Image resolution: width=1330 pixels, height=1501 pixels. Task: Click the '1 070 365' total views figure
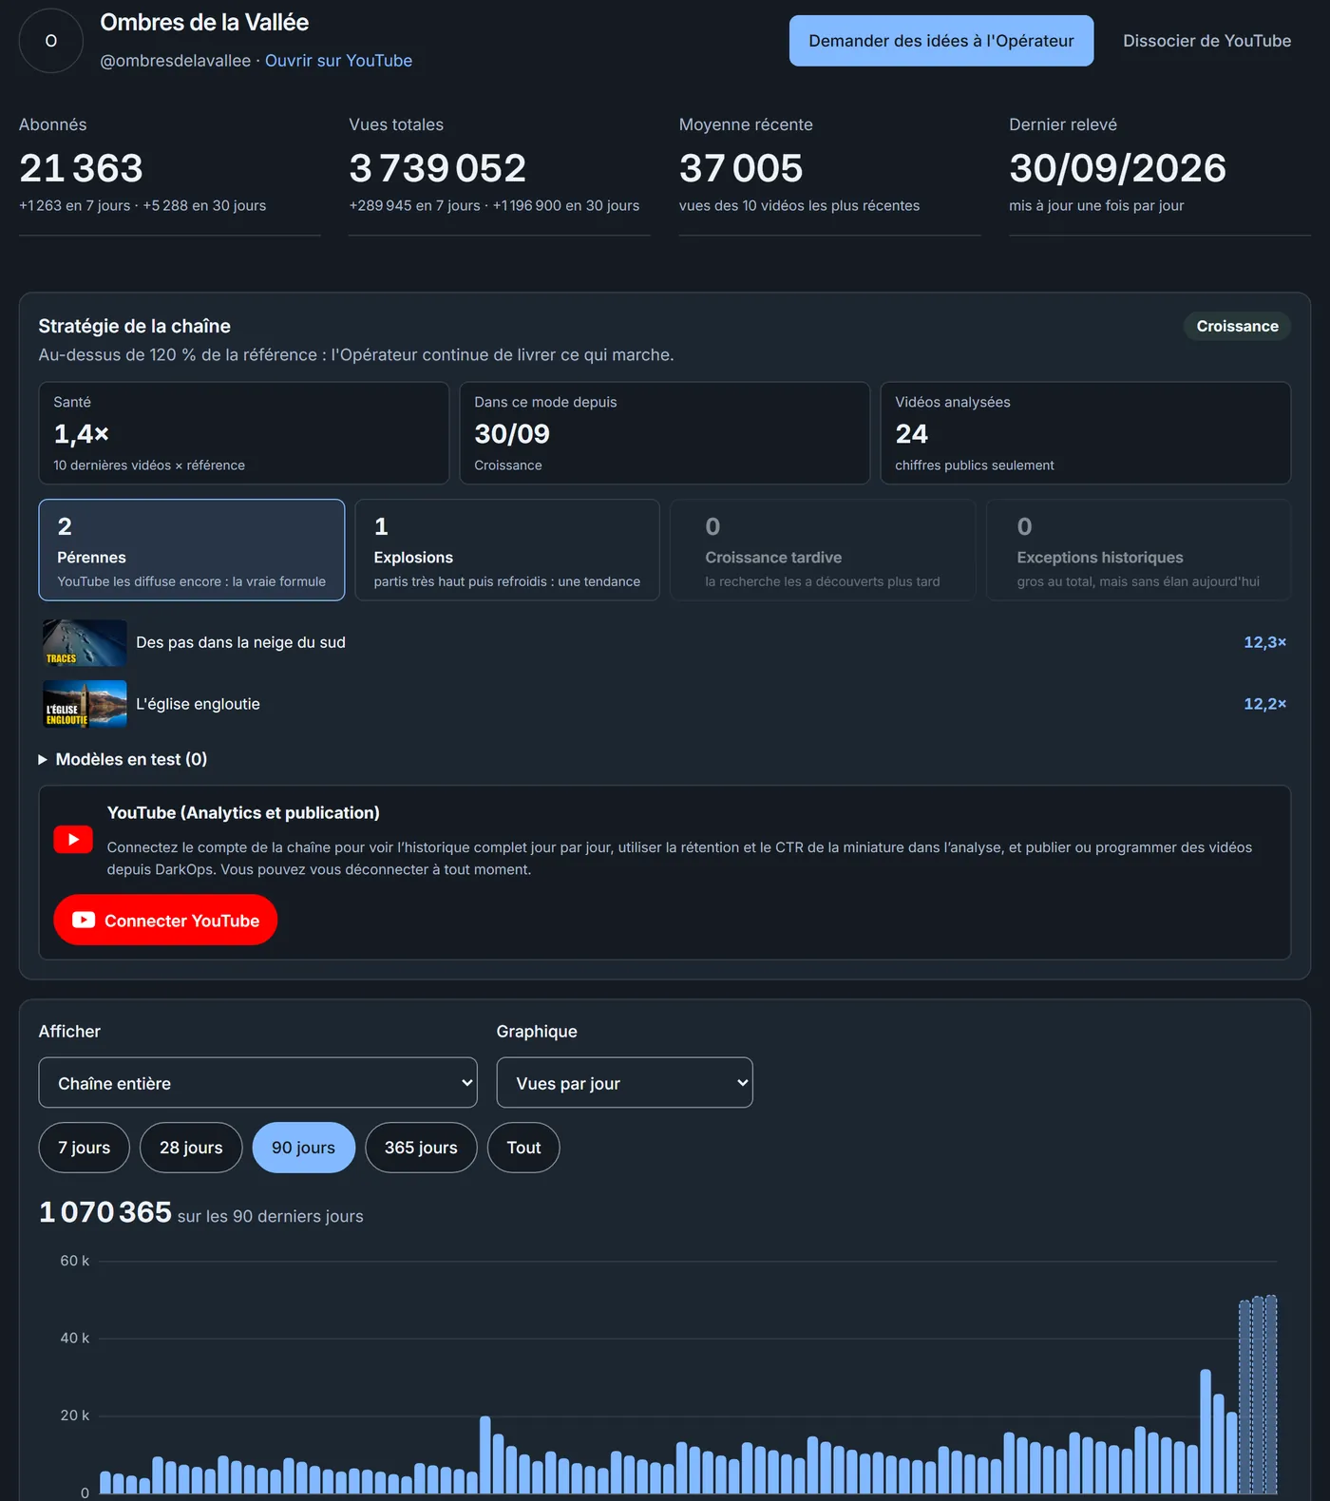click(x=105, y=1212)
